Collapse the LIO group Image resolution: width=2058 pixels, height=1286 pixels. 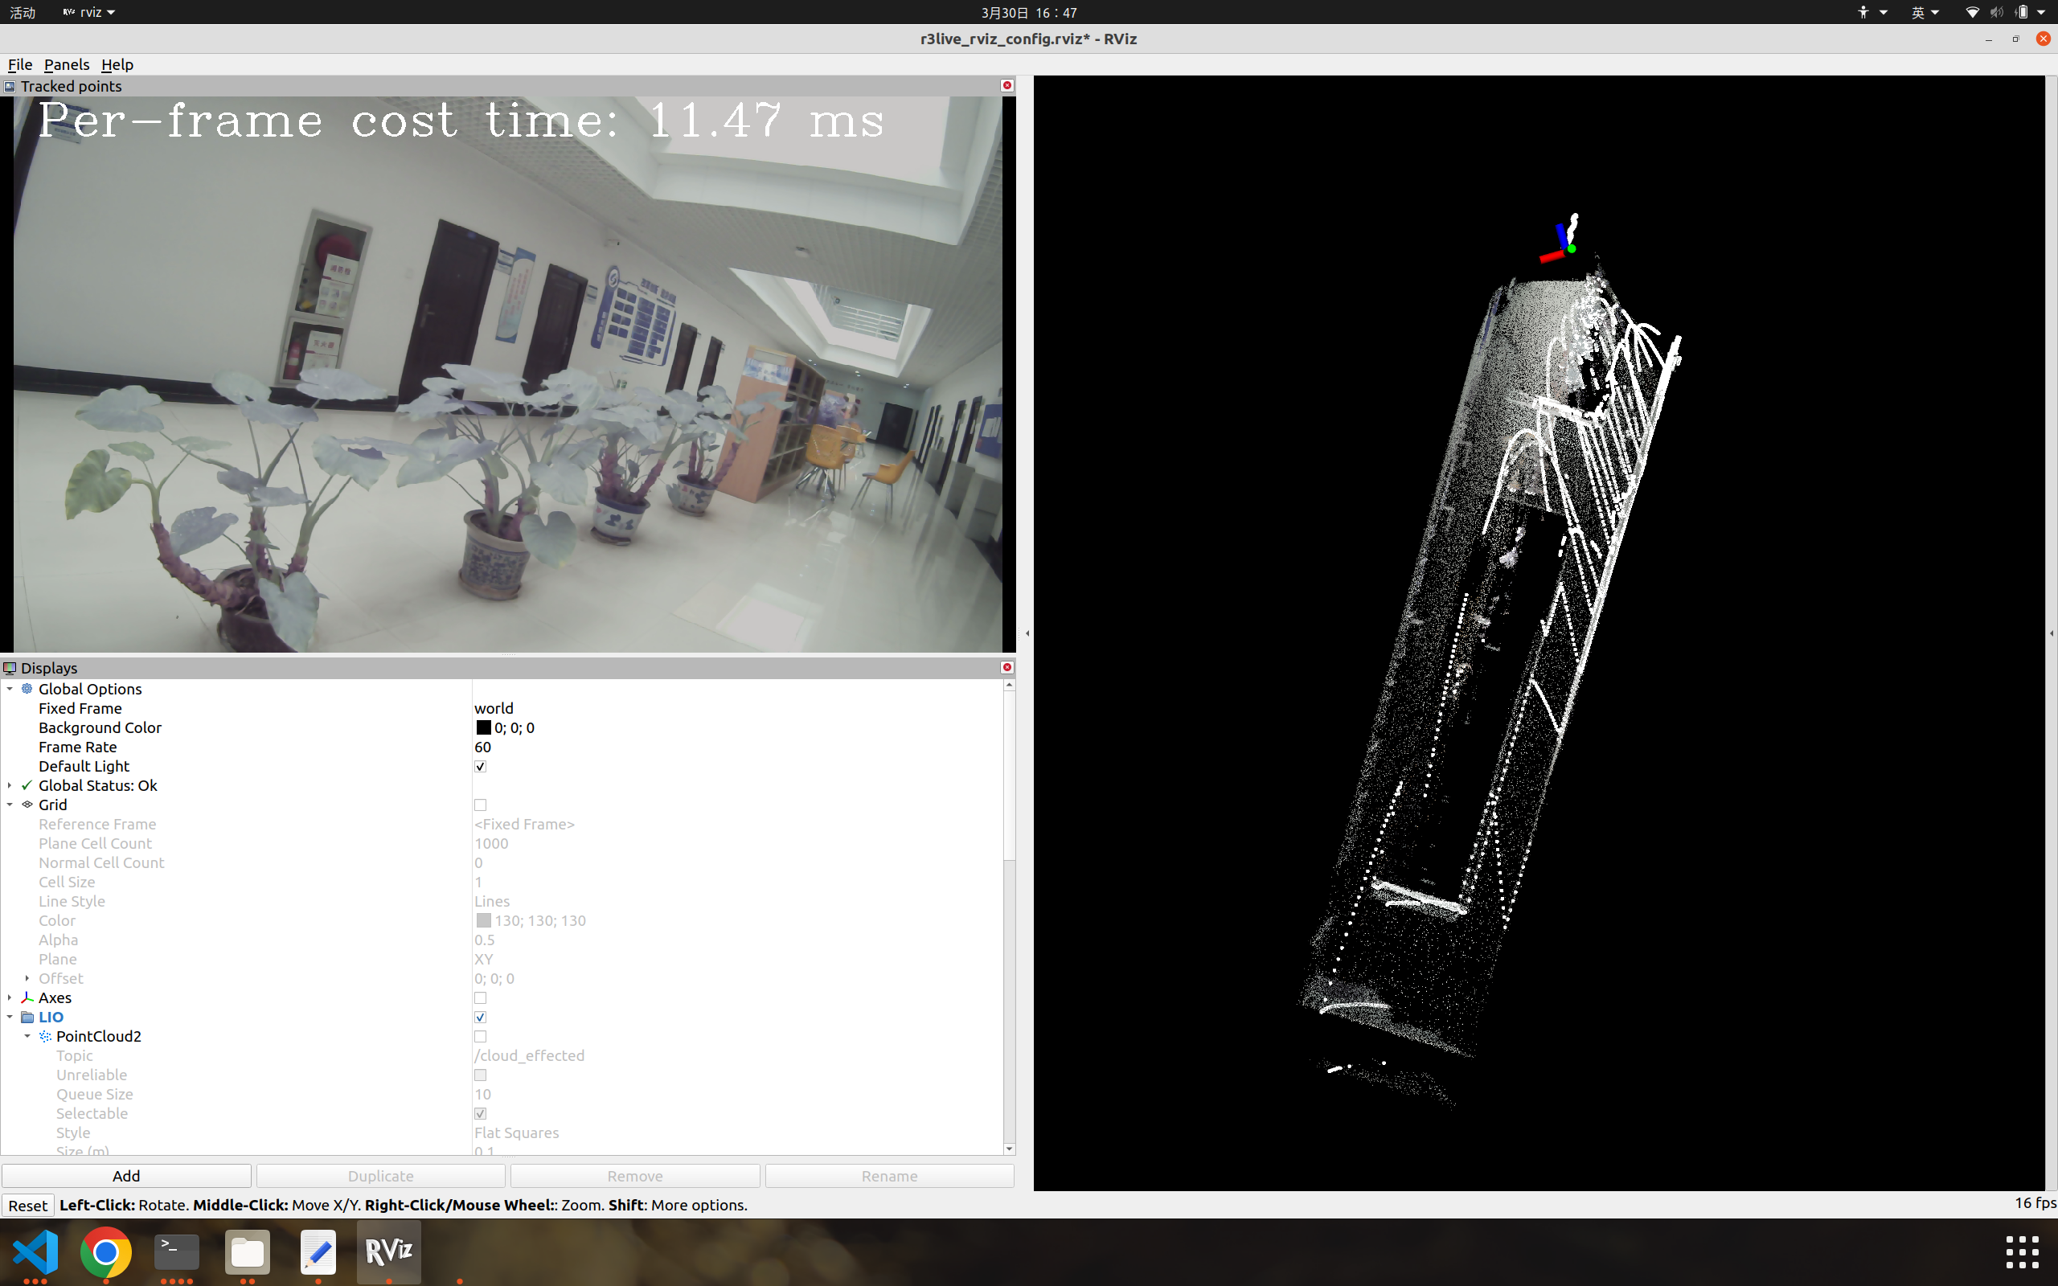10,1017
